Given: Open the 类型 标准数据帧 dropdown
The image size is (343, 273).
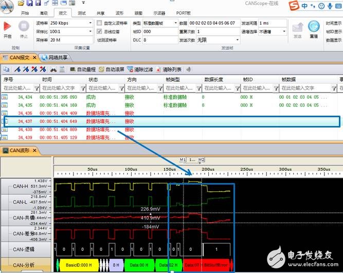Looking at the screenshot, I should coord(175,23).
